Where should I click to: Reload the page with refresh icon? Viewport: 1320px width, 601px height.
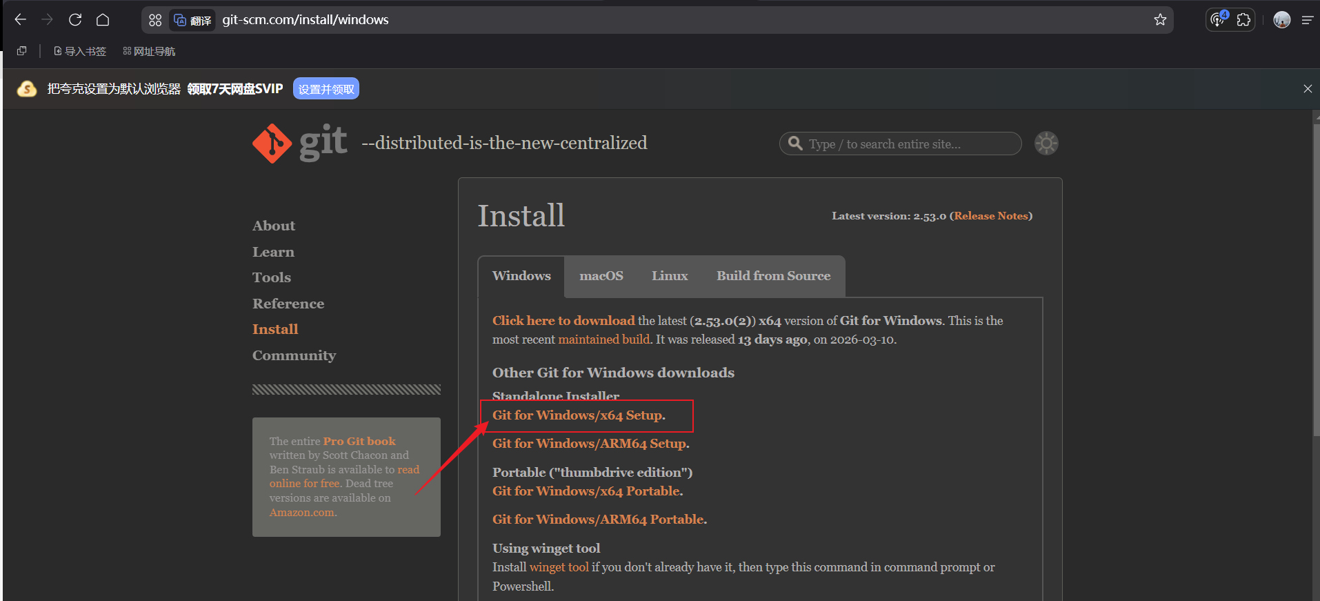tap(75, 20)
